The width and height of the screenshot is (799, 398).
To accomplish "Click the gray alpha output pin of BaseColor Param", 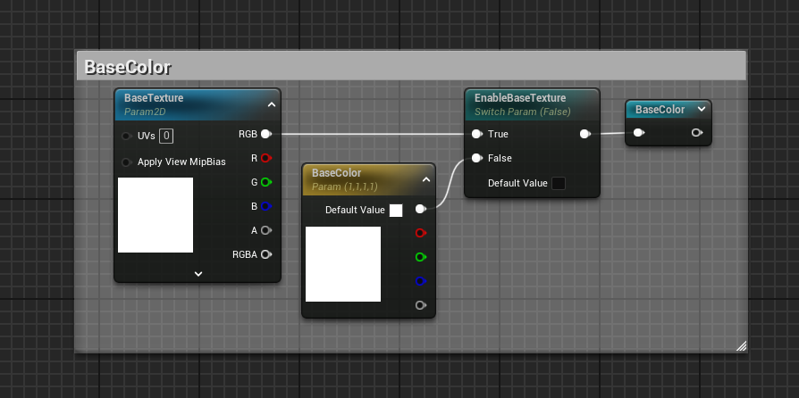I will coord(420,305).
